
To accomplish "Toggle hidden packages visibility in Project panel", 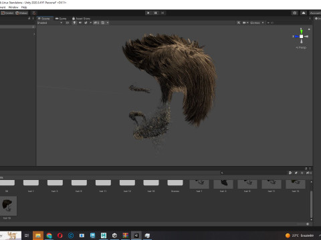I will (309, 173).
